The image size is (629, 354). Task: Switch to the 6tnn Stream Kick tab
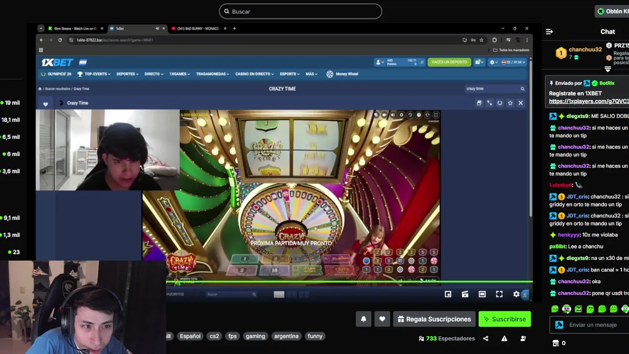tap(75, 29)
